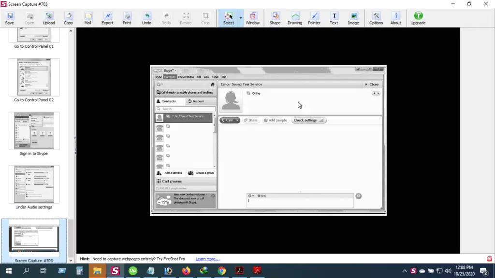Image resolution: width=495 pixels, height=278 pixels.
Task: Print the screen capture
Action: point(127,18)
